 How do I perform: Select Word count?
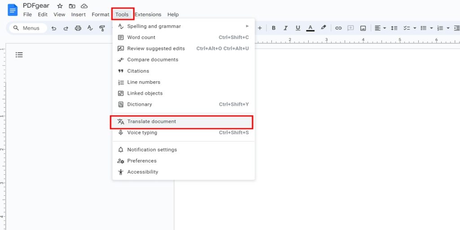point(184,37)
